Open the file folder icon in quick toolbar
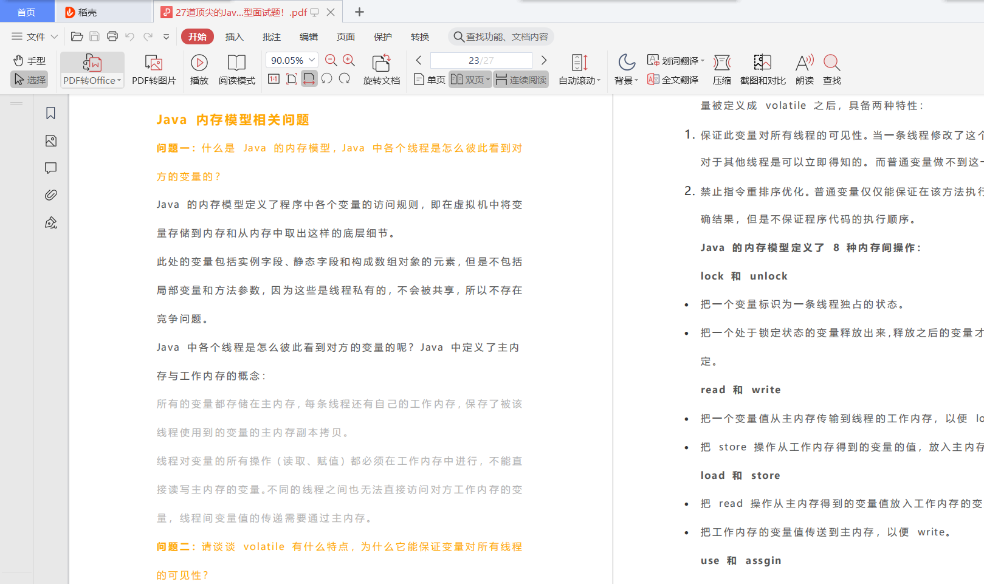 77,36
